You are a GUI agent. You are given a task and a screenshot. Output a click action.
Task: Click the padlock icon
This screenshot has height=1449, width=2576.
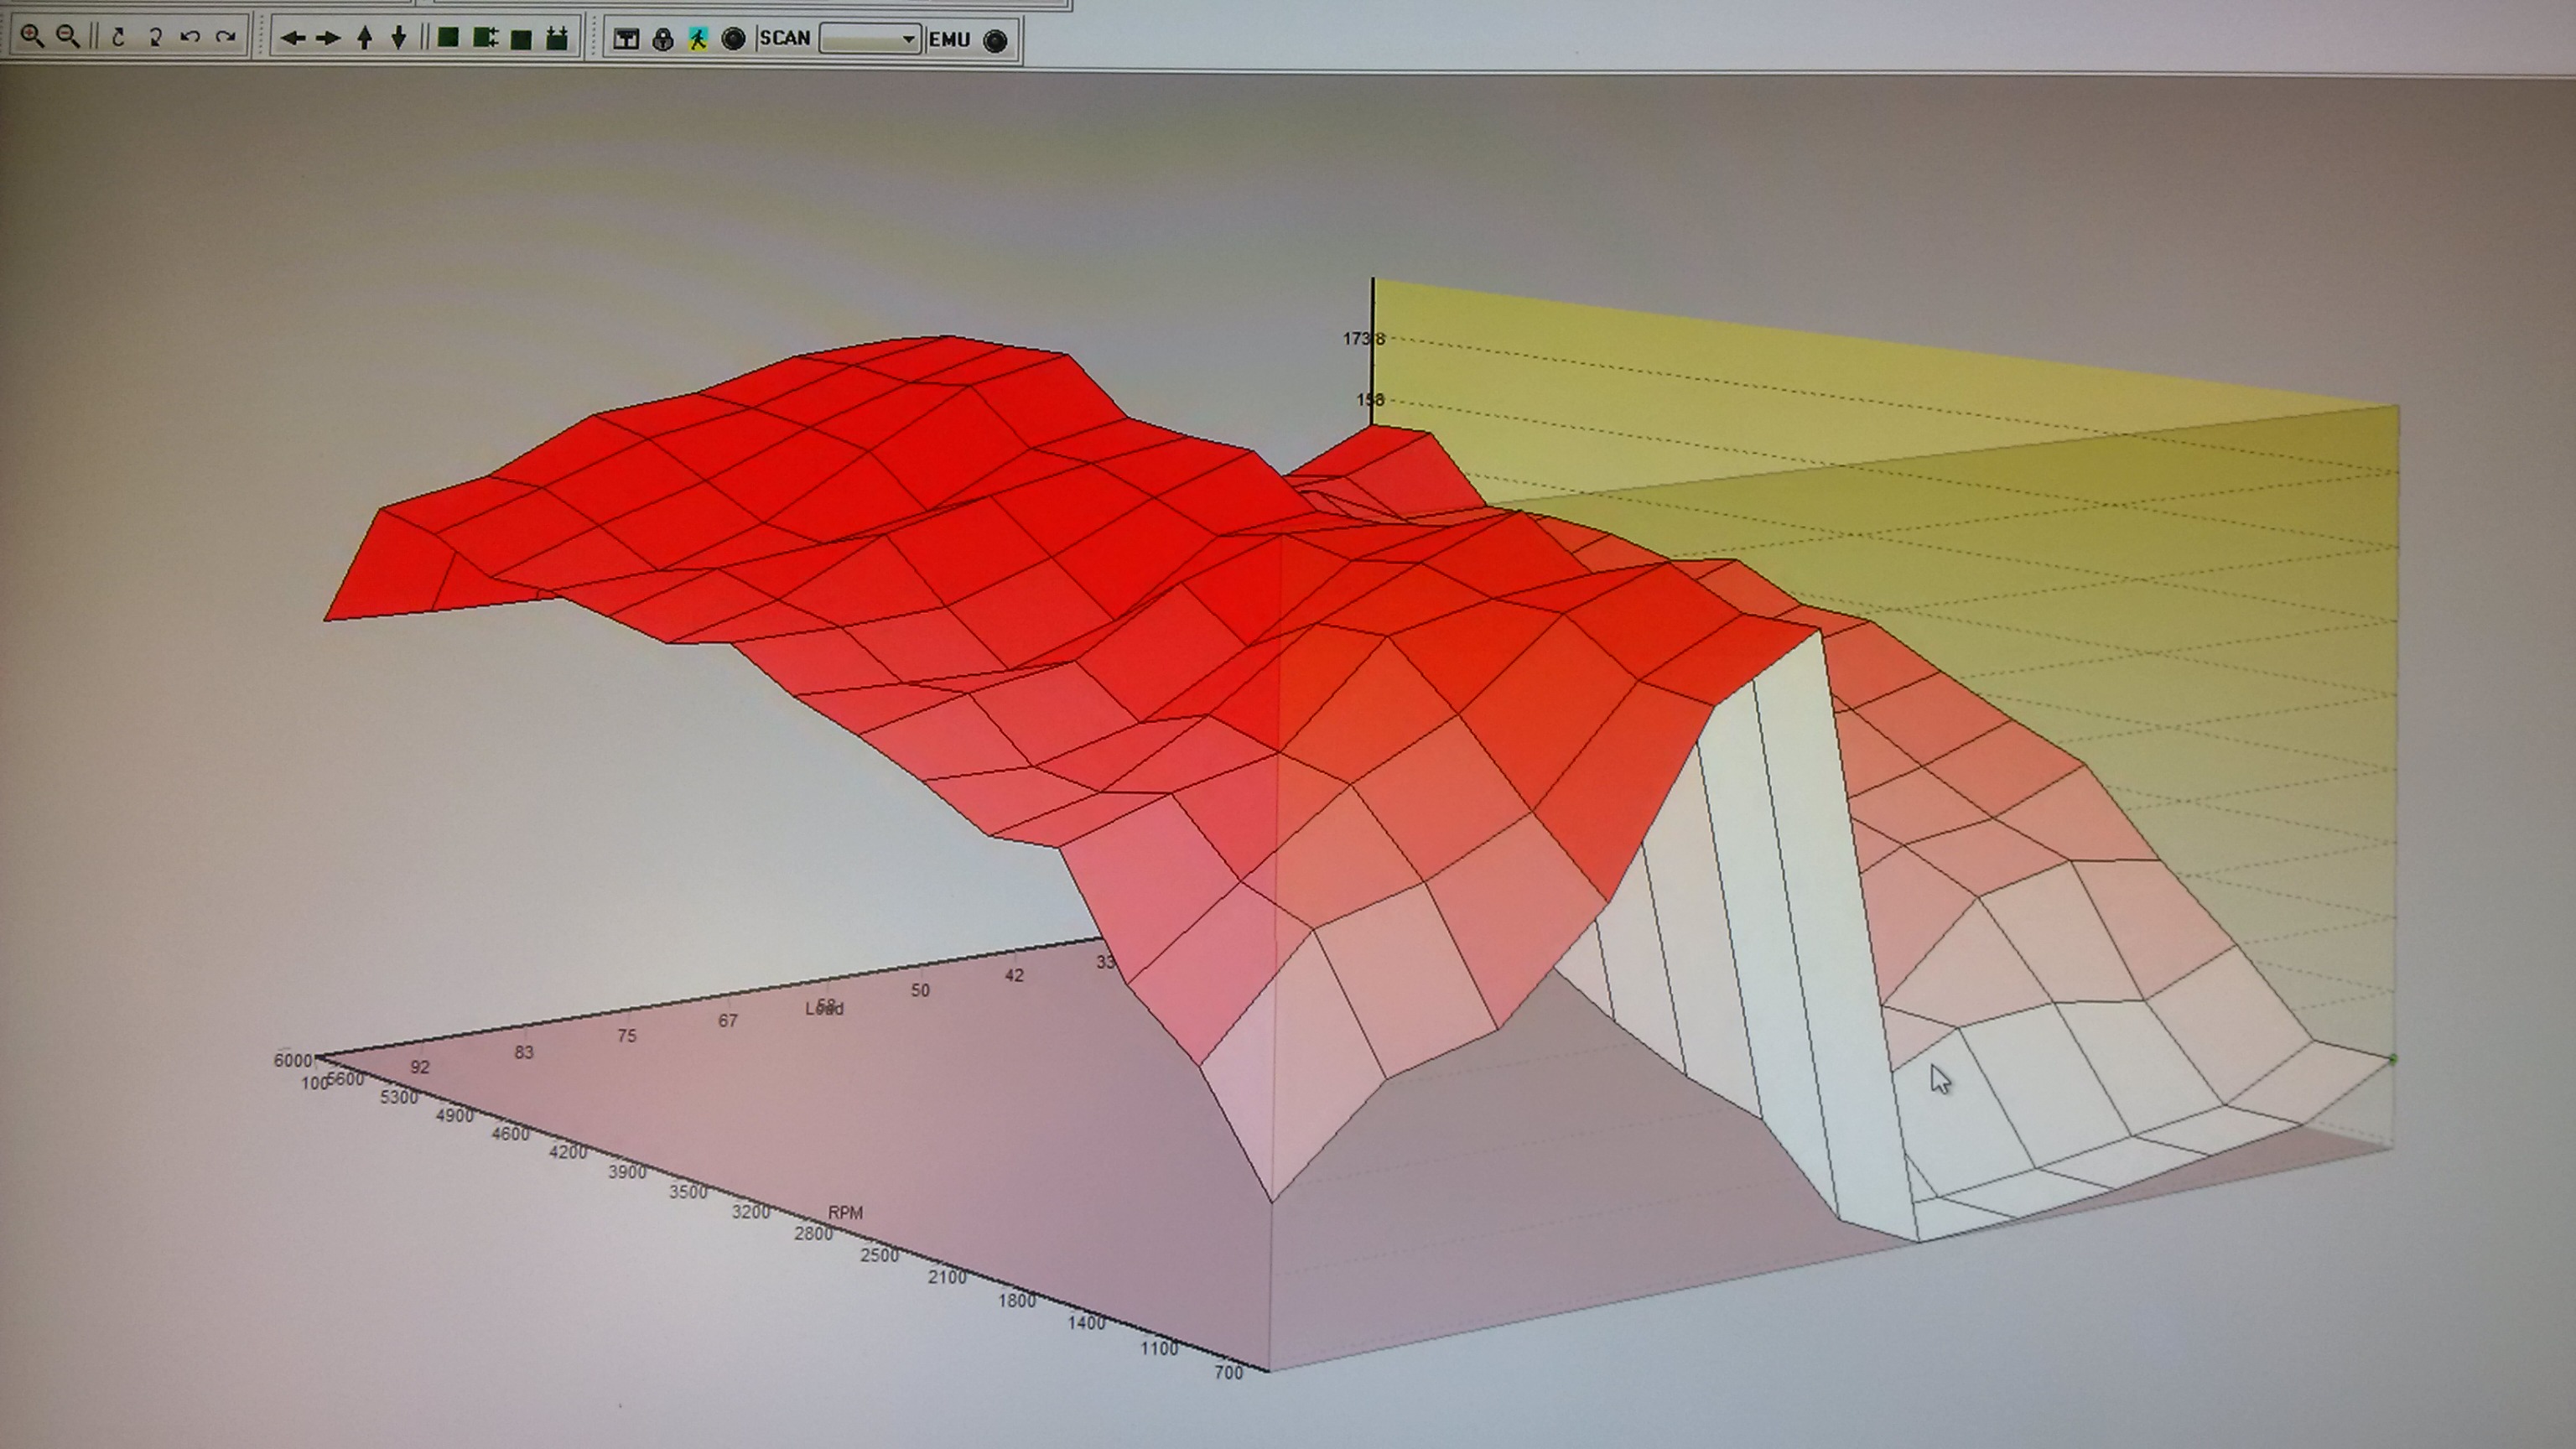(x=662, y=39)
